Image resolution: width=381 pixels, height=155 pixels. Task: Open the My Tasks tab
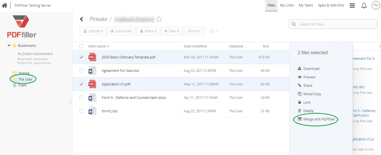pos(306,5)
